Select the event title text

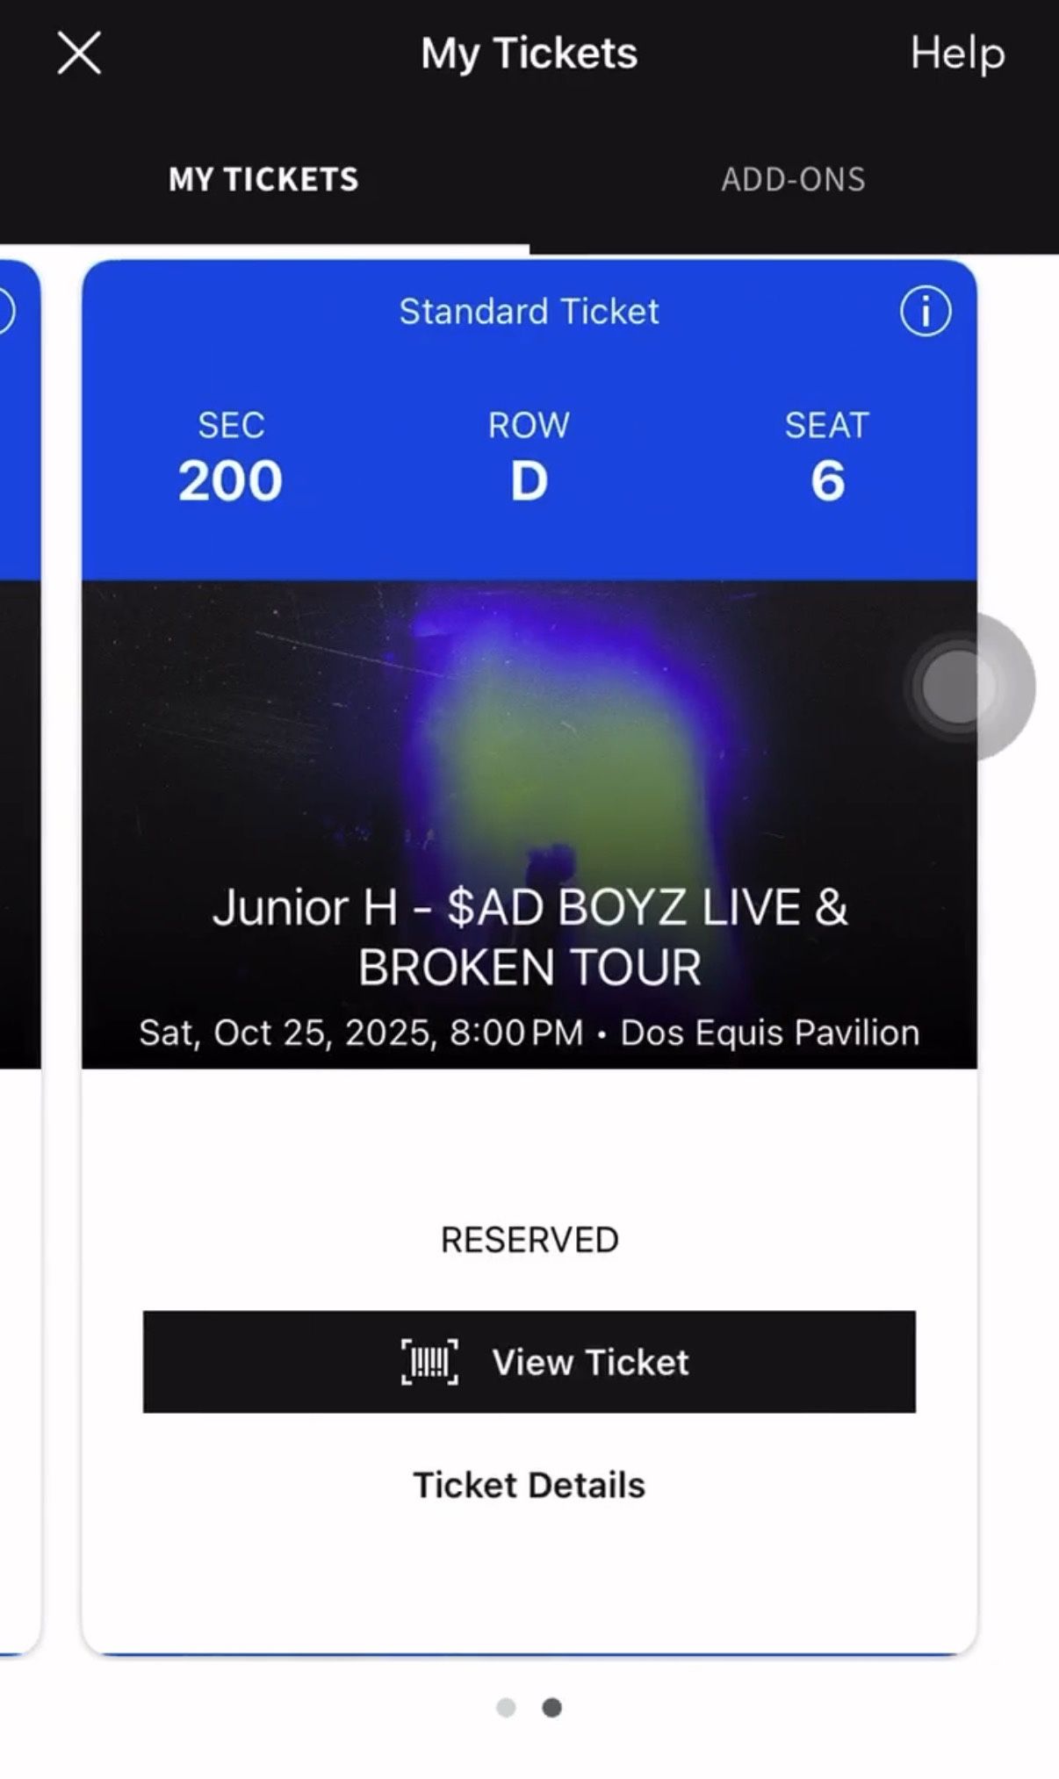pos(529,935)
